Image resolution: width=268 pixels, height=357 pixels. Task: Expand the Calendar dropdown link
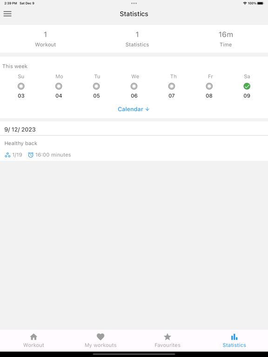point(134,109)
